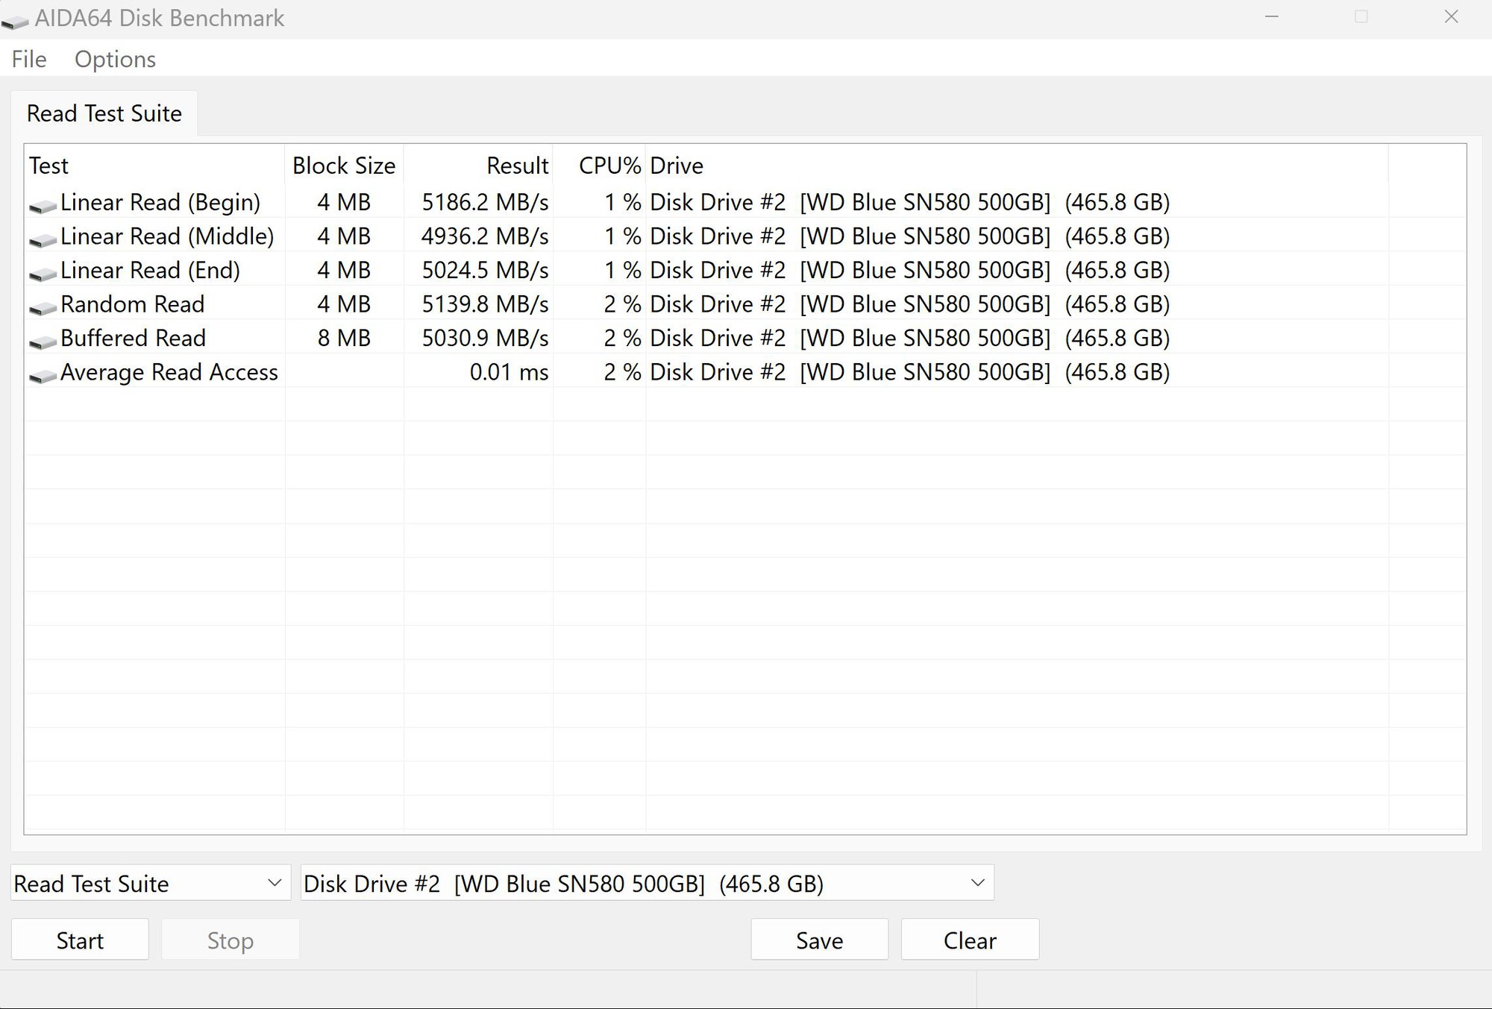Viewport: 1492px width, 1009px height.
Task: Click the CPU% column header
Action: pyautogui.click(x=609, y=166)
